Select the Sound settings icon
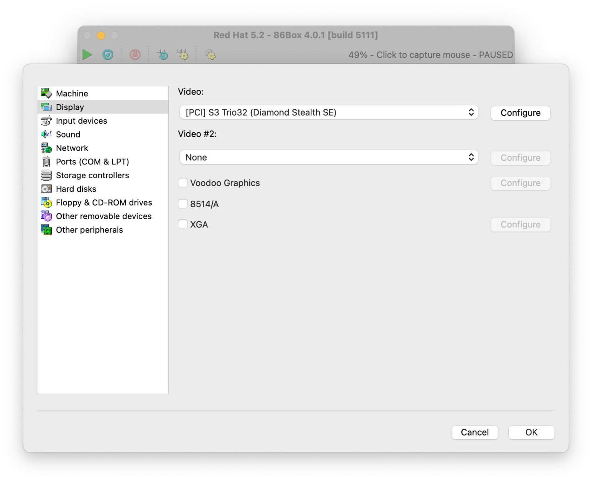 pyautogui.click(x=46, y=134)
